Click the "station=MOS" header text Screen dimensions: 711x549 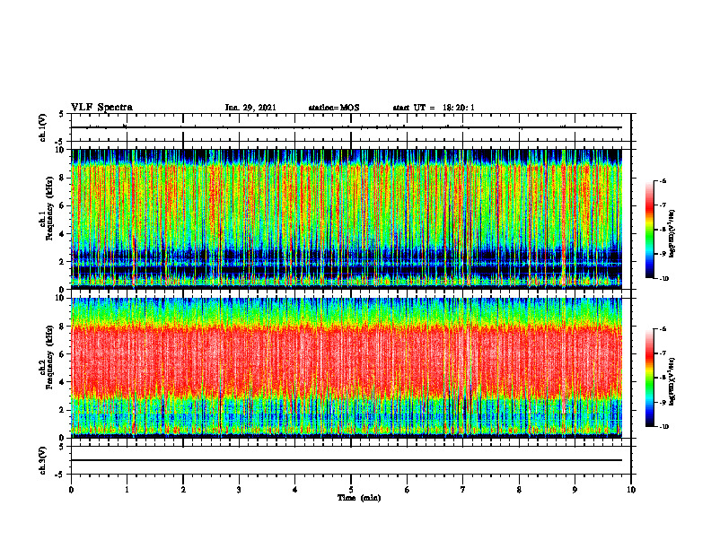coord(334,108)
